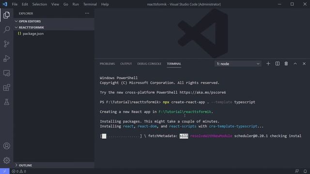Open the Terminal menu
Image resolution: width=310 pixels, height=174 pixels.
point(90,4)
